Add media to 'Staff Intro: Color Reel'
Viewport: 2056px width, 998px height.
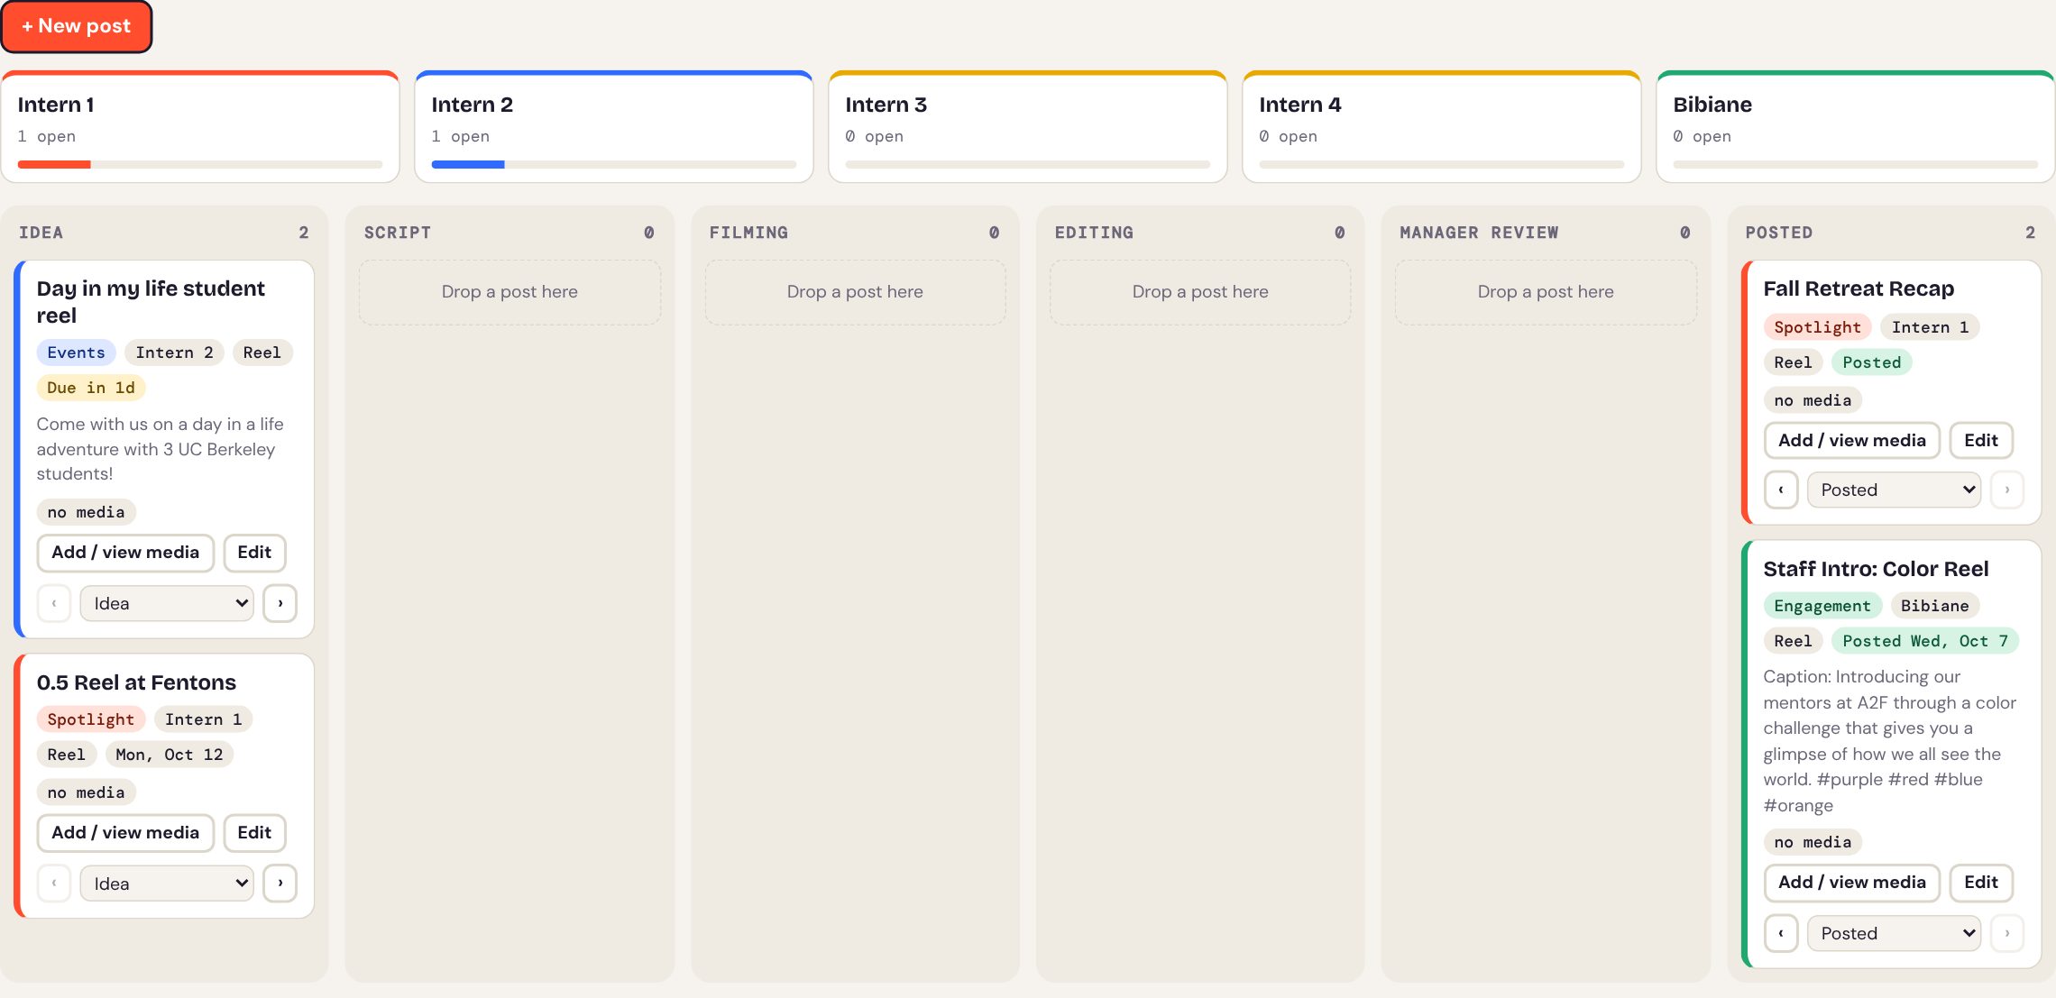tap(1852, 883)
